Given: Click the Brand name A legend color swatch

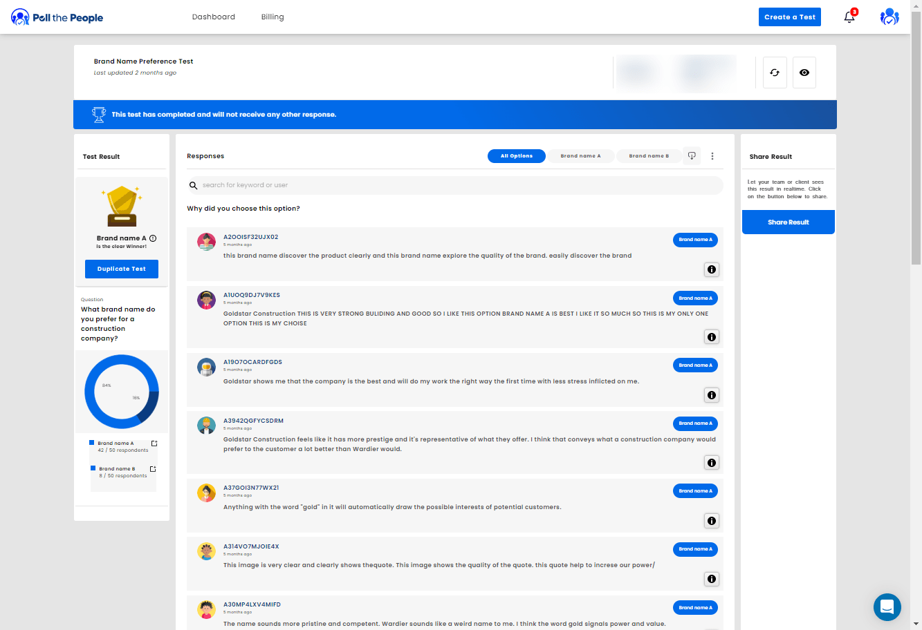Looking at the screenshot, I should (92, 443).
